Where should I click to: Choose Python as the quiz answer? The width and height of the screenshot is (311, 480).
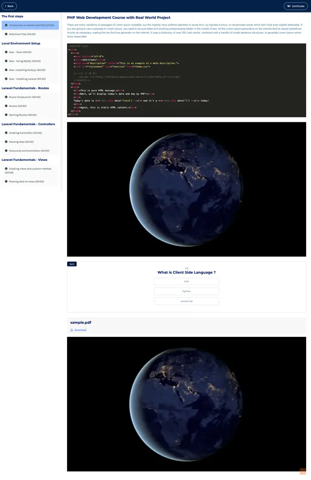pyautogui.click(x=186, y=292)
